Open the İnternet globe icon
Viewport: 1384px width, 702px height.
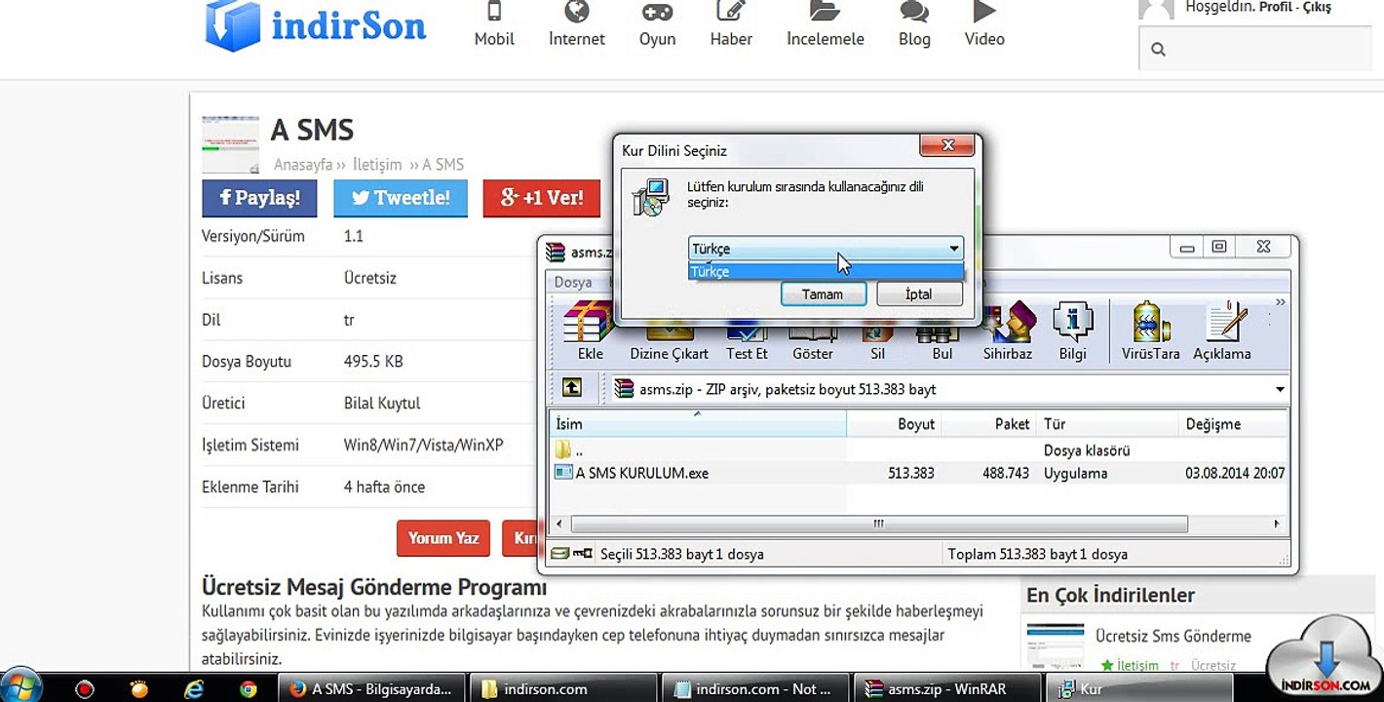coord(577,12)
